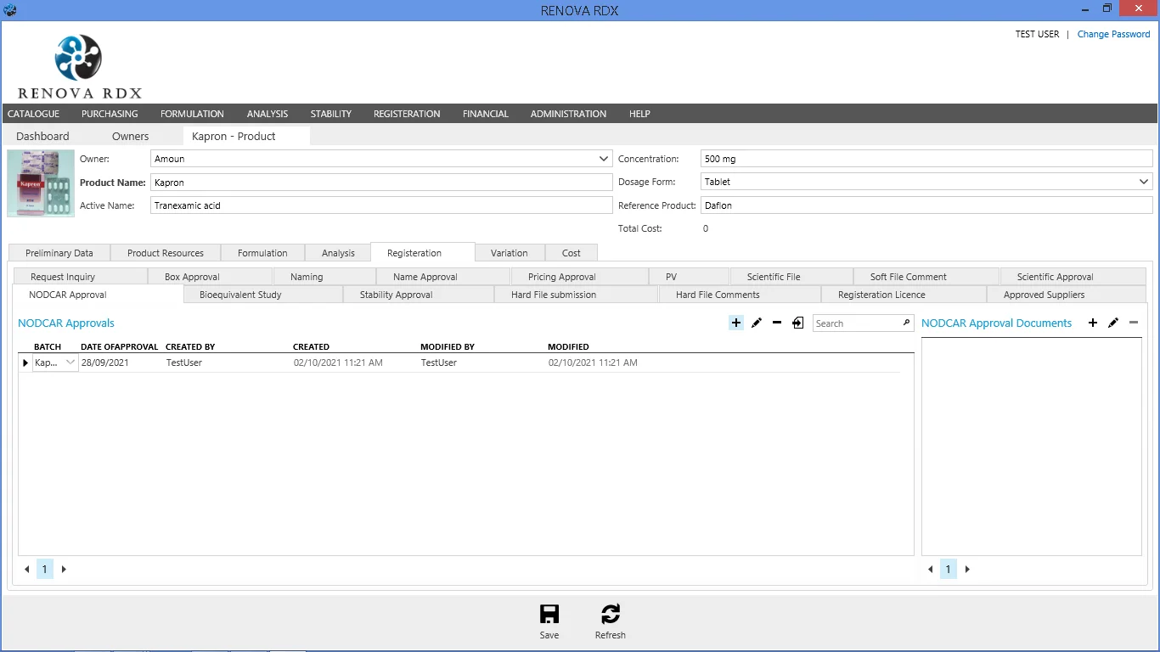Add a new NODCAR Approval Document
This screenshot has height=652, width=1160.
tap(1093, 323)
